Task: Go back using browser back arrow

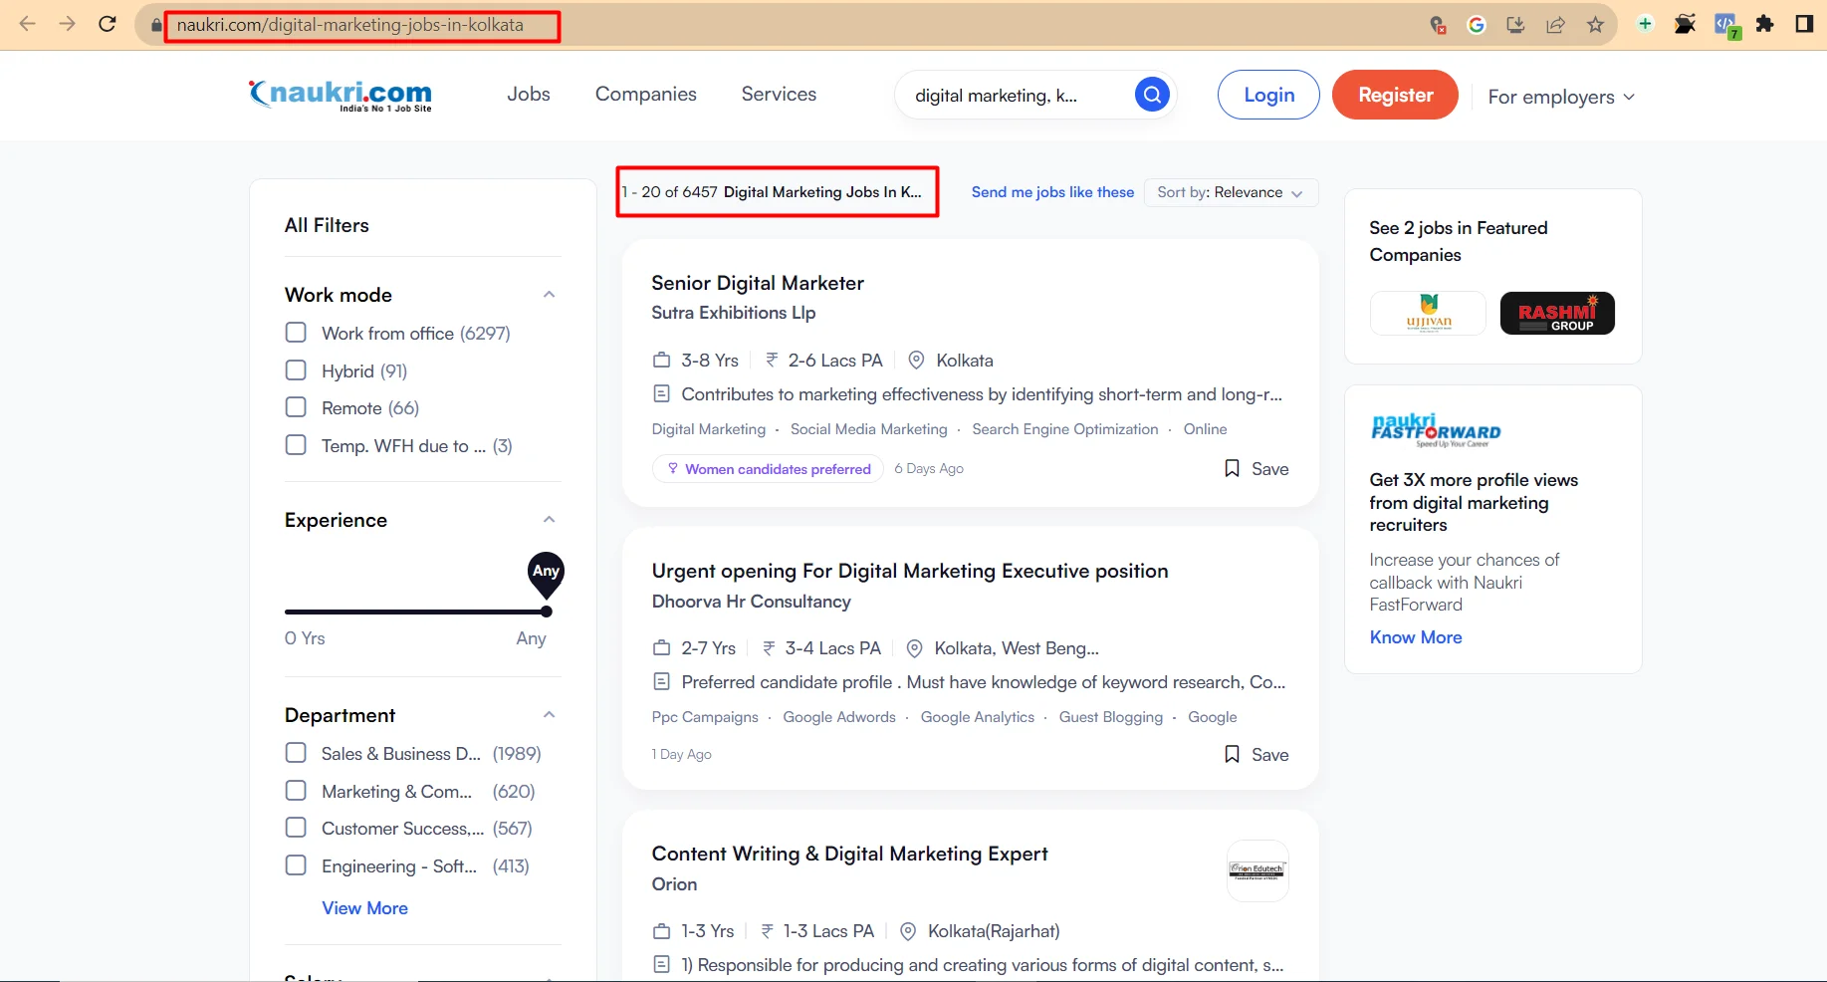Action: coord(27,24)
